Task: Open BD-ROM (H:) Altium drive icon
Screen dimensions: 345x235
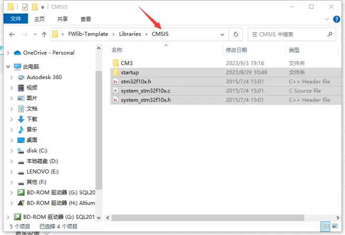Action: pyautogui.click(x=21, y=203)
